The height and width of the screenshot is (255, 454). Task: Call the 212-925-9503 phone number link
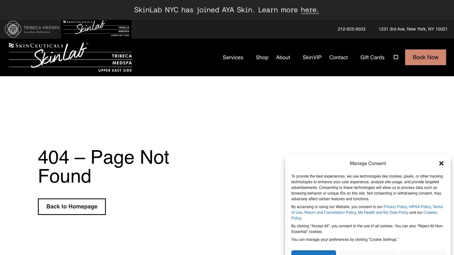pyautogui.click(x=351, y=29)
